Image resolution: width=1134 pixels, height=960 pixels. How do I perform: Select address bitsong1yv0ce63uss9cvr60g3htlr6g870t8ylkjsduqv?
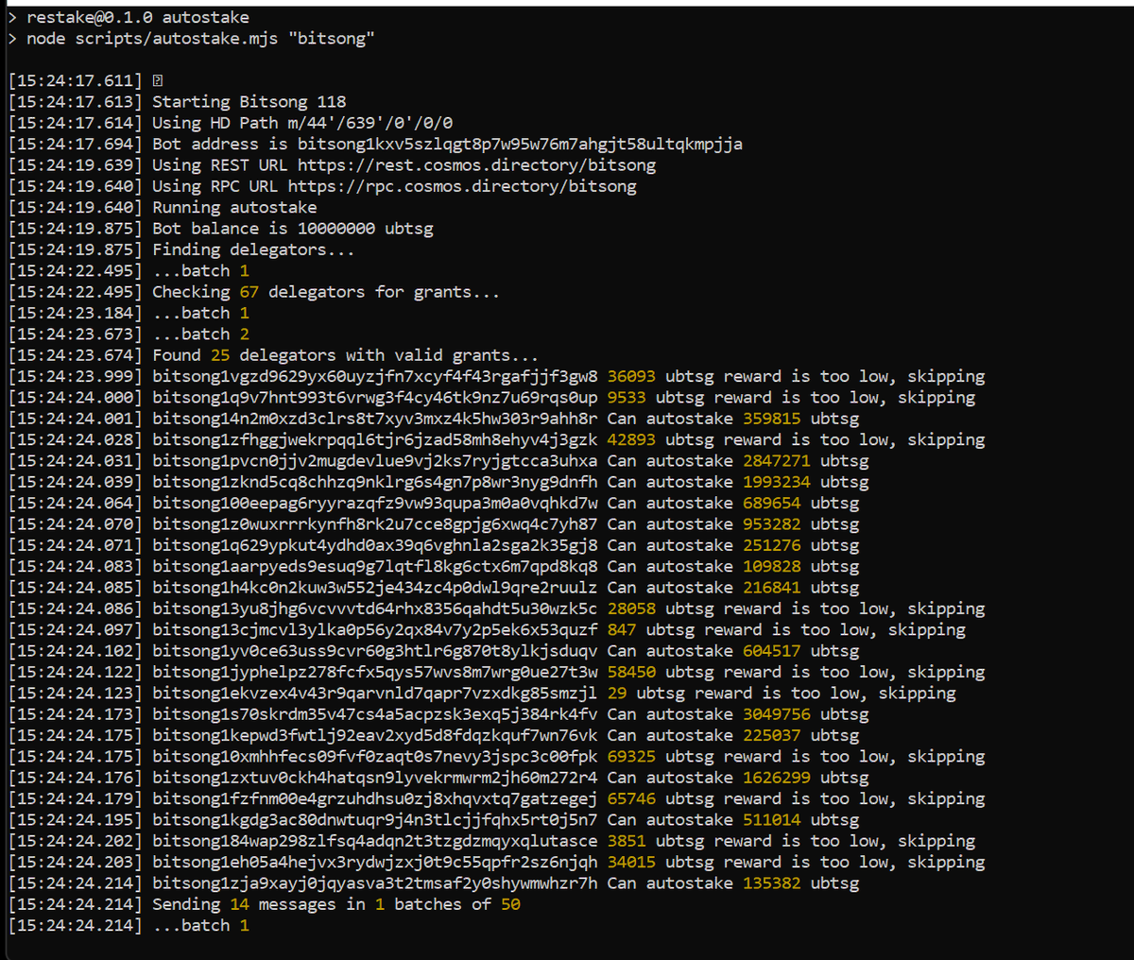pyautogui.click(x=375, y=651)
